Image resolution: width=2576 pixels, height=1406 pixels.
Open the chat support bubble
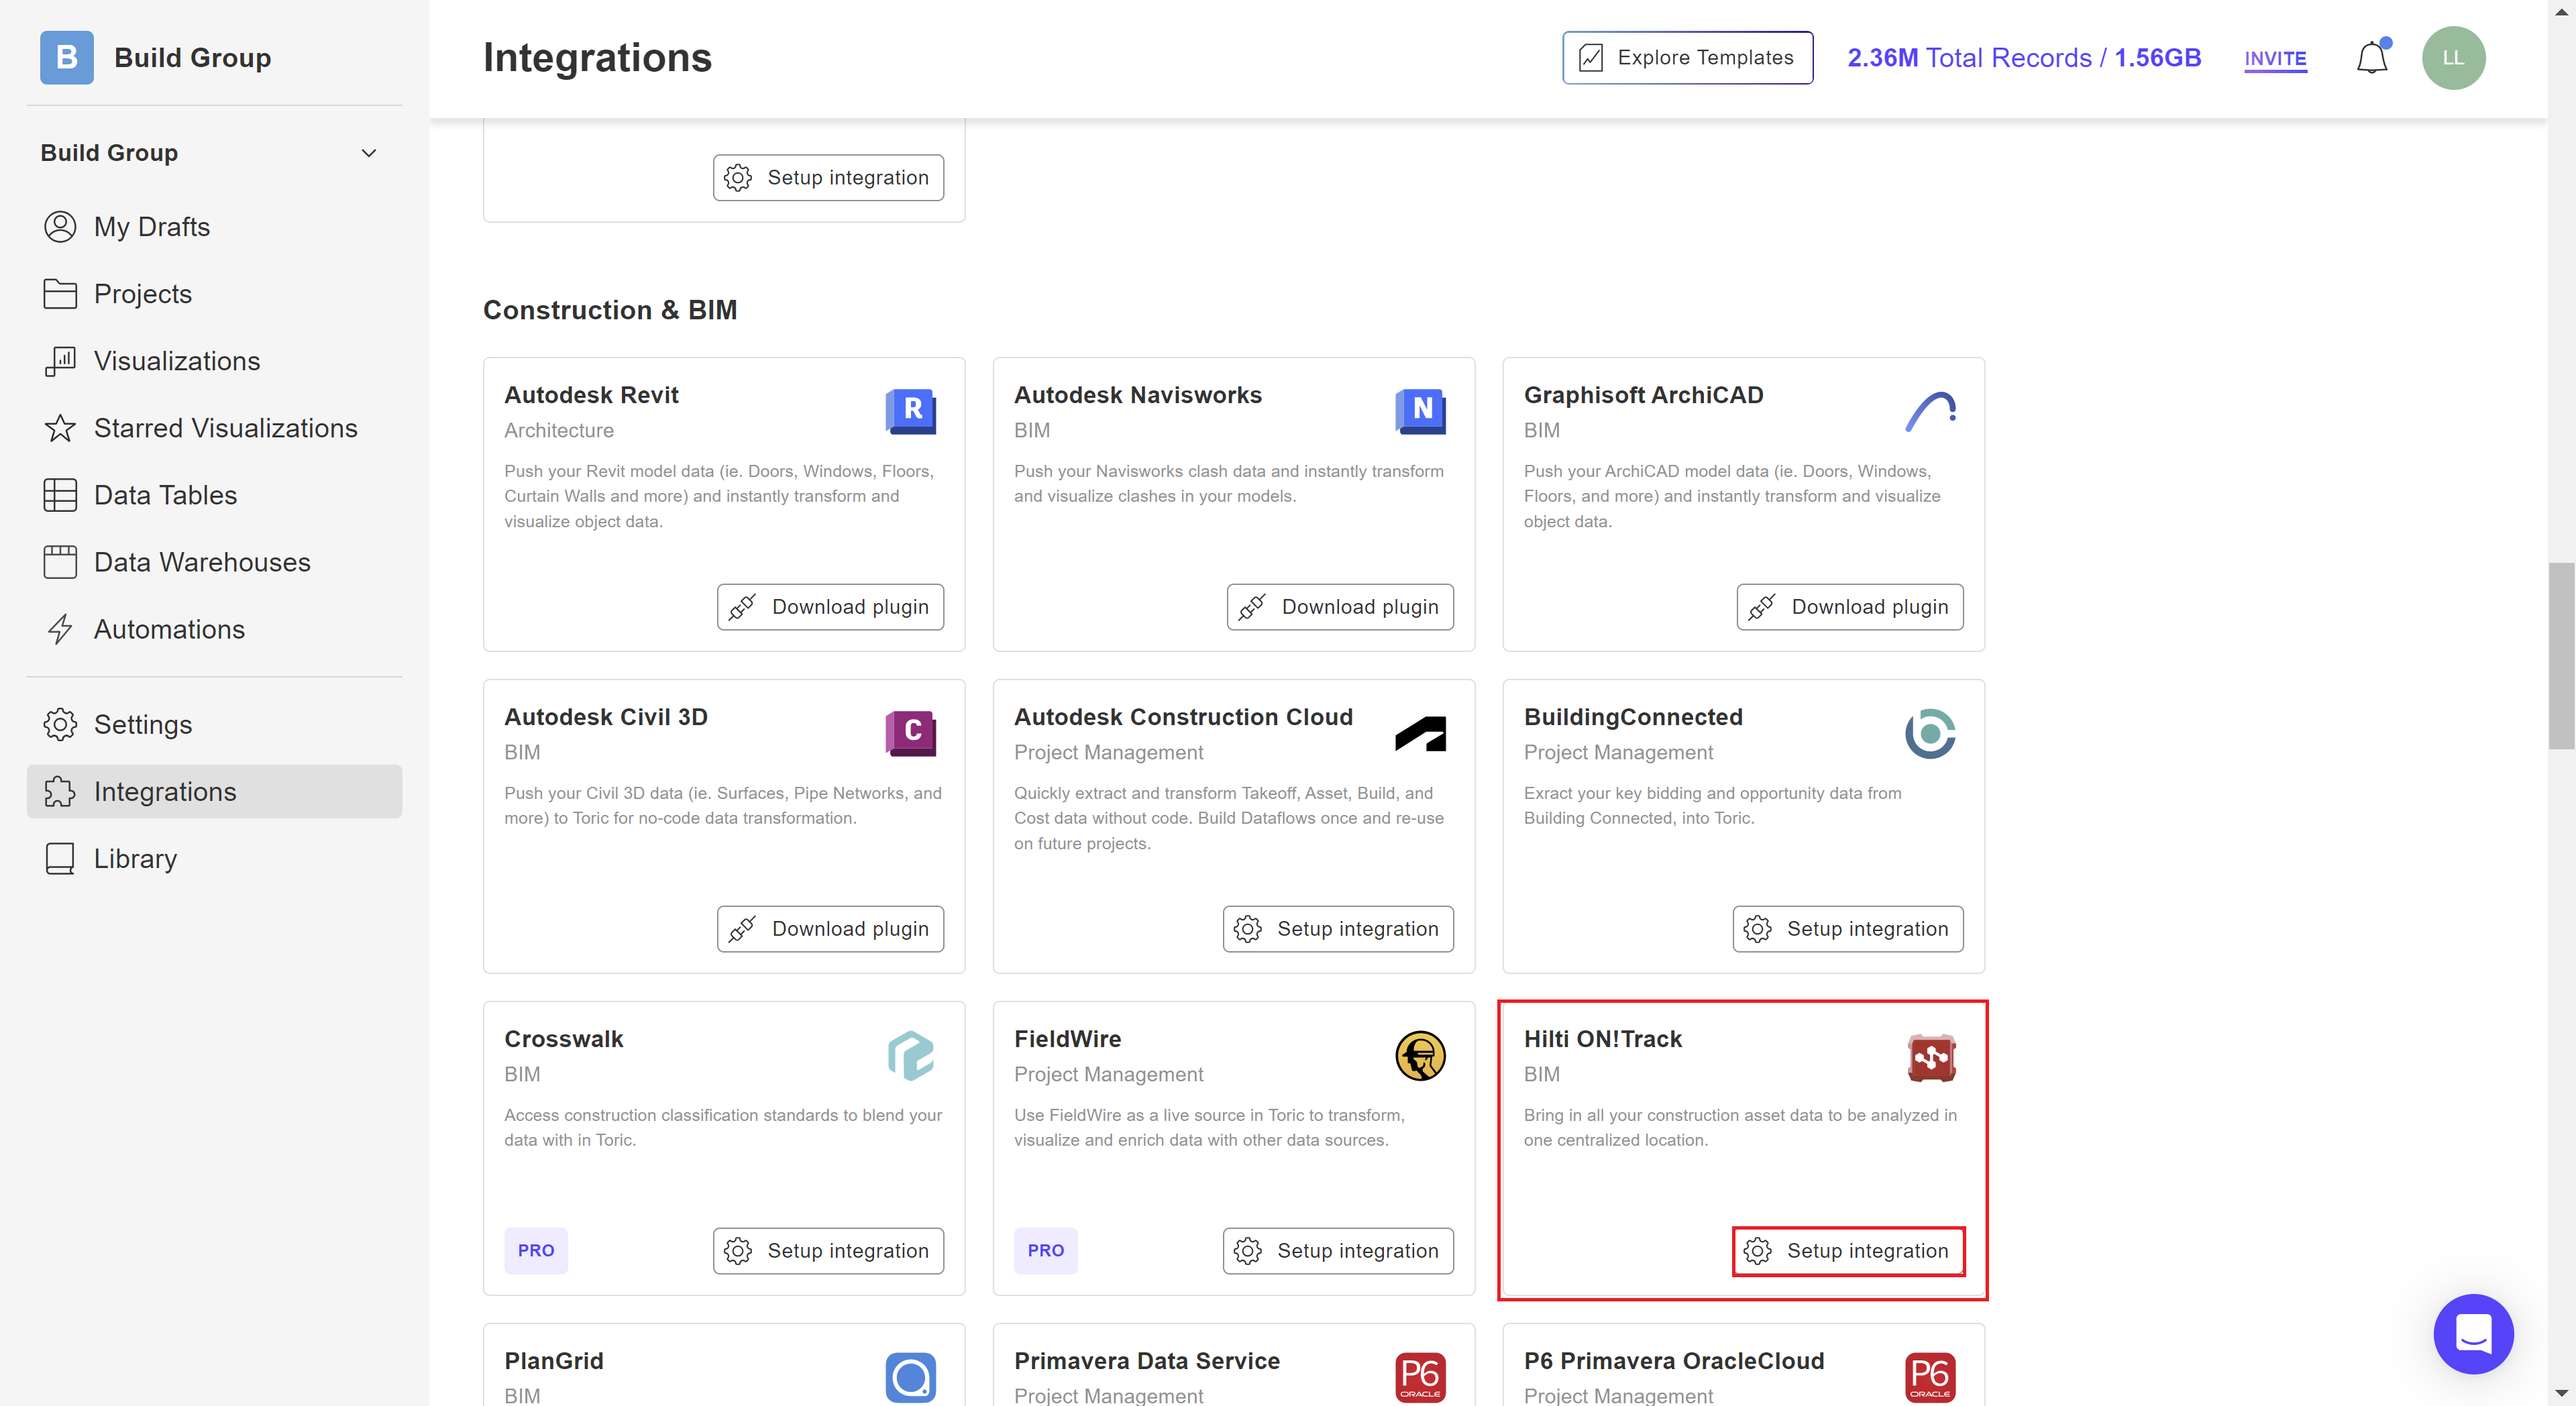tap(2473, 1333)
